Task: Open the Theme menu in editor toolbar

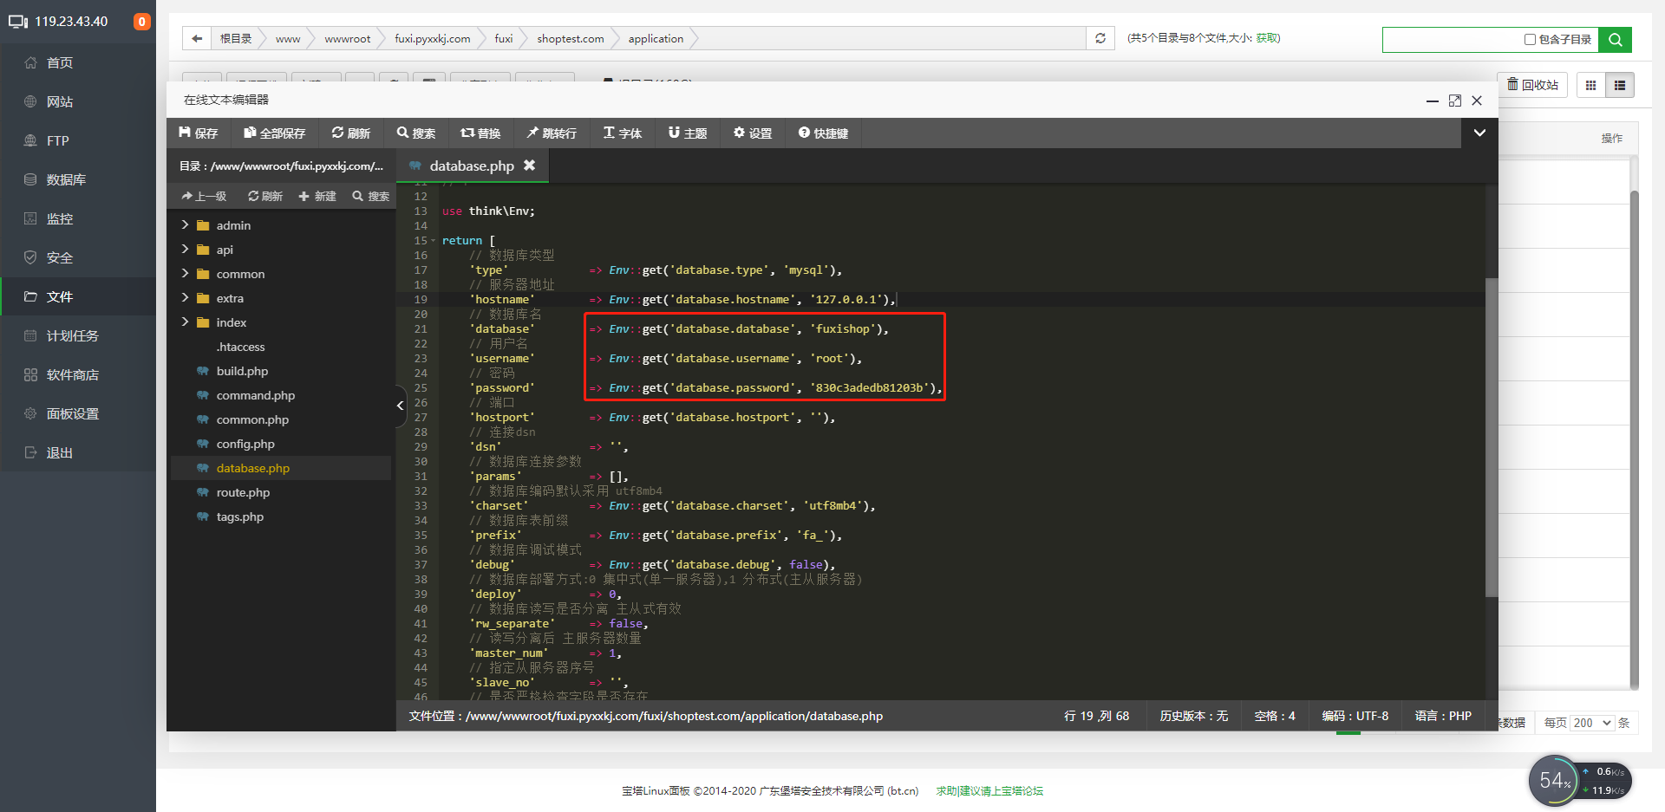Action: click(688, 133)
